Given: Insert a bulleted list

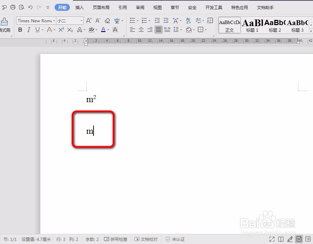Looking at the screenshot, I should pos(133,21).
